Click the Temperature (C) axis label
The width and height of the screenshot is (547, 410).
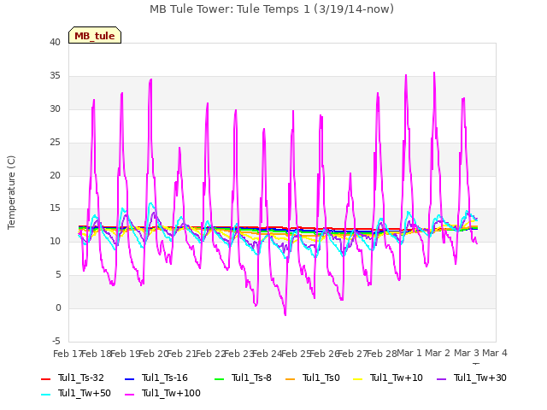point(11,192)
